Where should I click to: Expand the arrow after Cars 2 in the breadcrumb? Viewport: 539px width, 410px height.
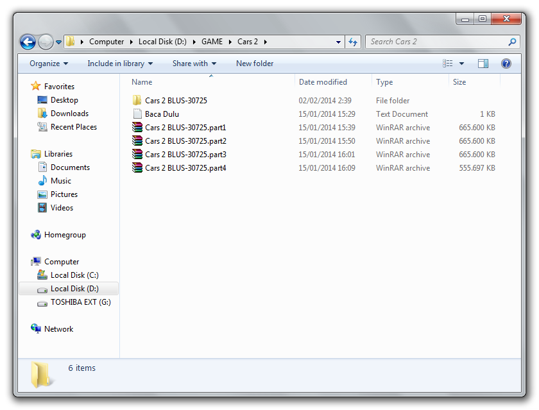click(x=266, y=42)
